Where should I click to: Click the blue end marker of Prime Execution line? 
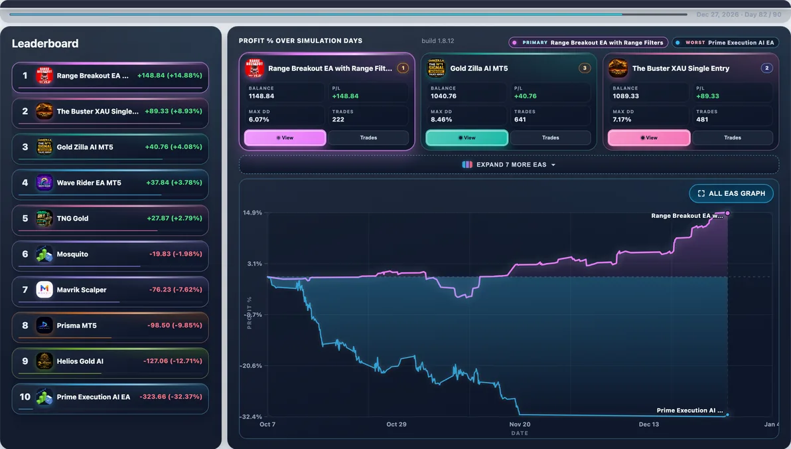pos(727,414)
